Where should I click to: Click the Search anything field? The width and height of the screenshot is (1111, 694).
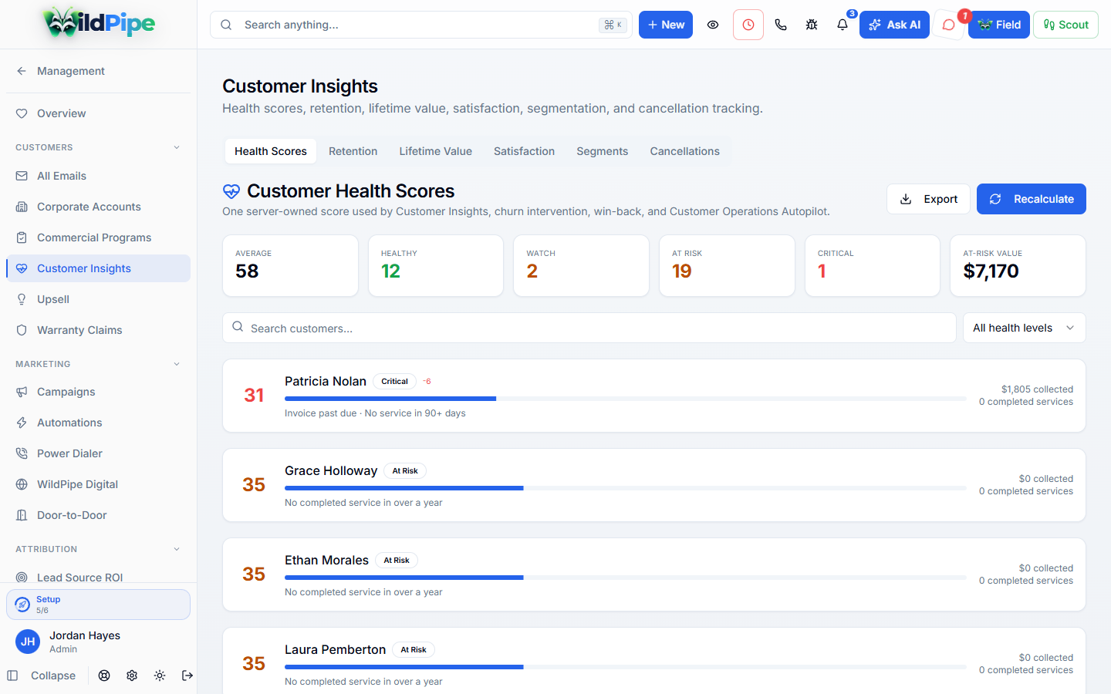click(x=420, y=25)
